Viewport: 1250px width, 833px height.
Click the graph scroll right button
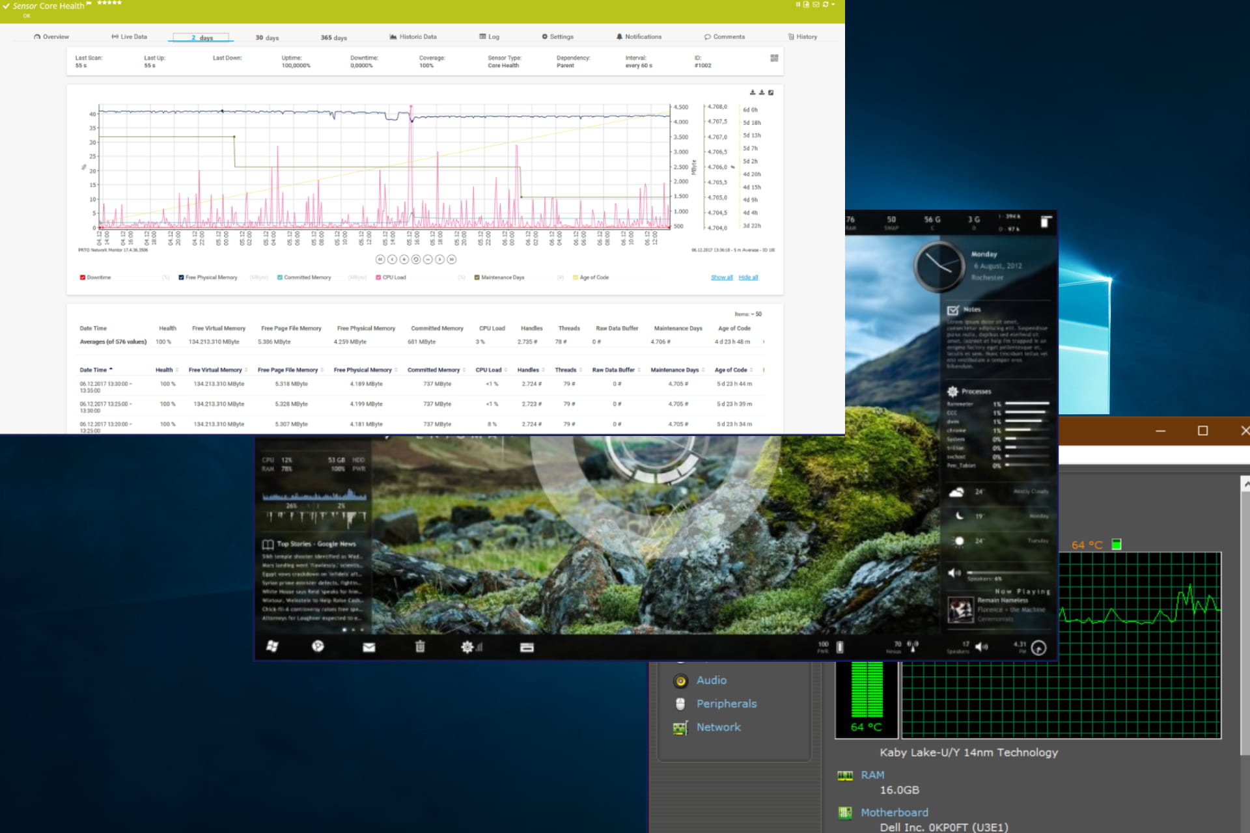[439, 259]
